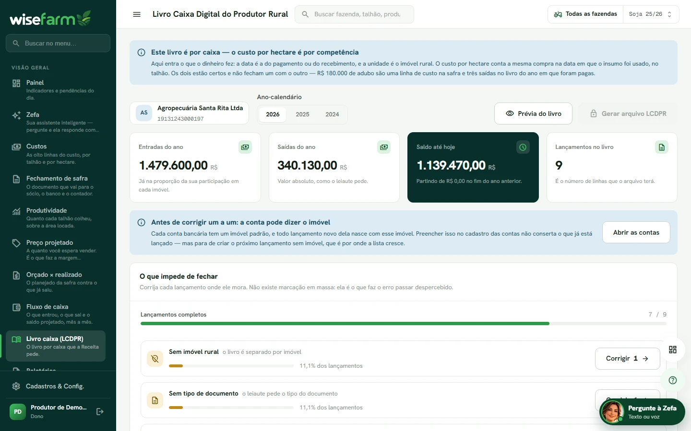
Task: Click the Lançamentos completos progress bar
Action: tap(404, 324)
